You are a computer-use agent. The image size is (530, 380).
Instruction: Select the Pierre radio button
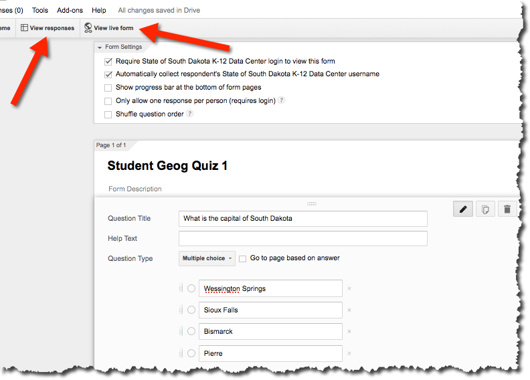[191, 353]
